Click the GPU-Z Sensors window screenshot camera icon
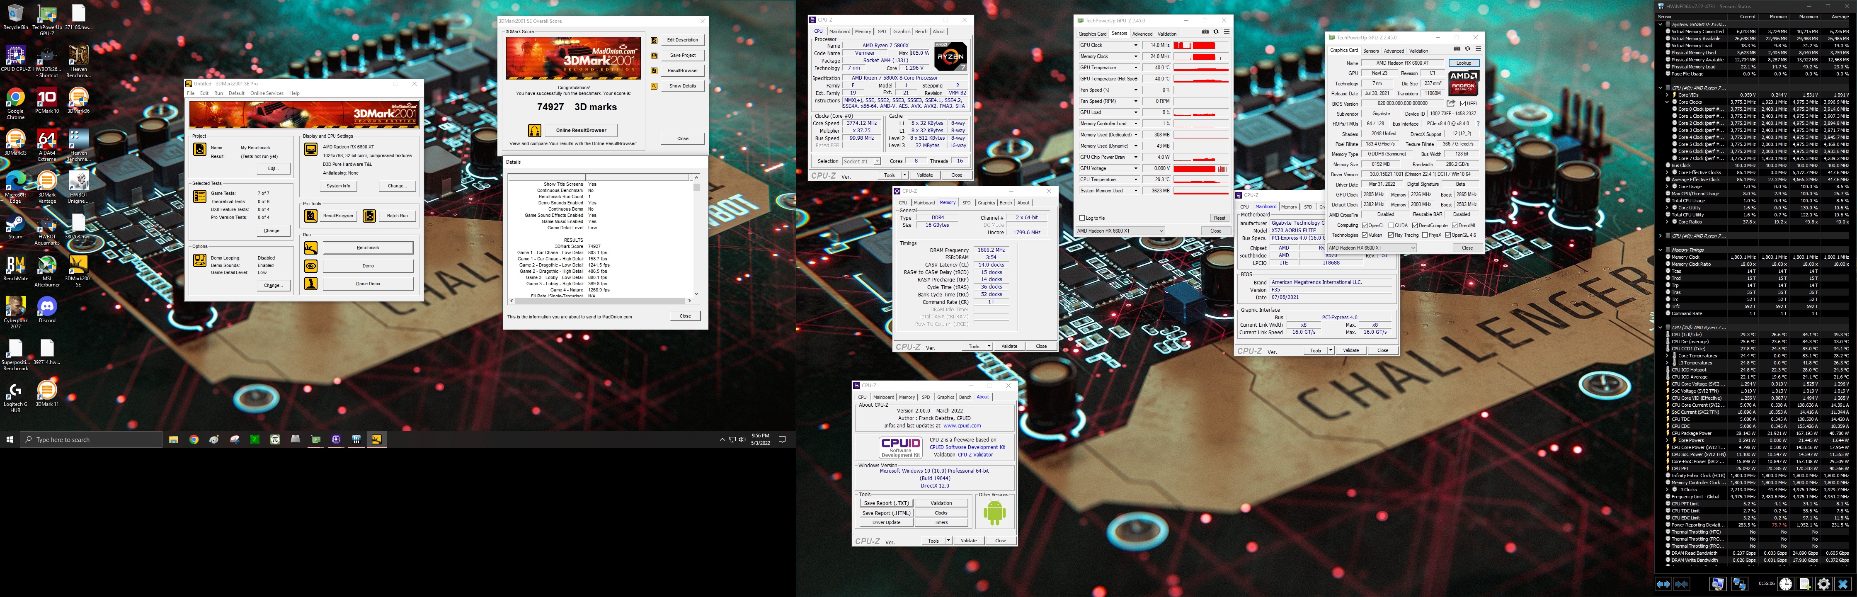The width and height of the screenshot is (1857, 597). click(1205, 32)
